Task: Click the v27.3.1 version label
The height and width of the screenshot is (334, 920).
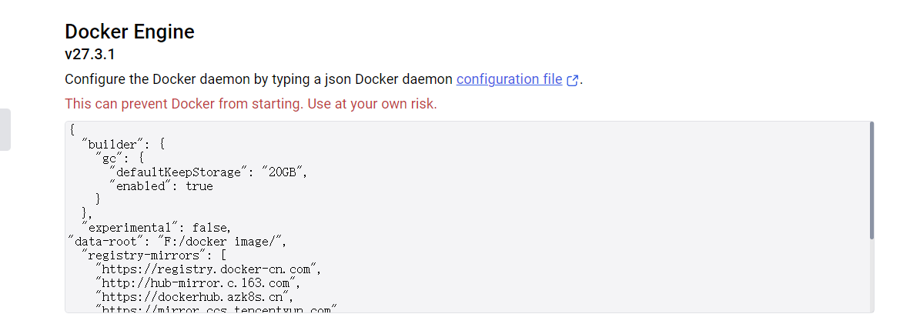Action: pyautogui.click(x=90, y=55)
